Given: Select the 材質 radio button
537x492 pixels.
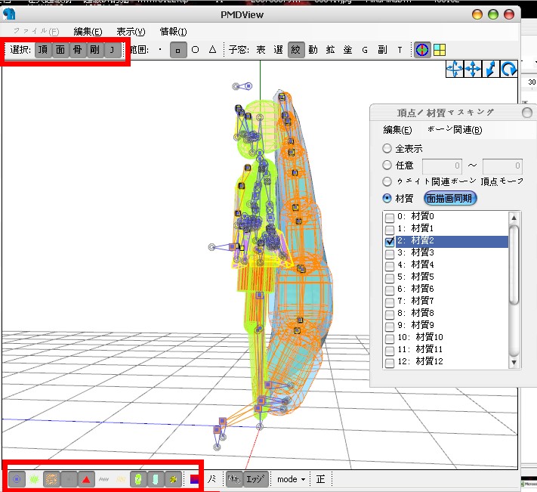Looking at the screenshot, I should tap(387, 198).
